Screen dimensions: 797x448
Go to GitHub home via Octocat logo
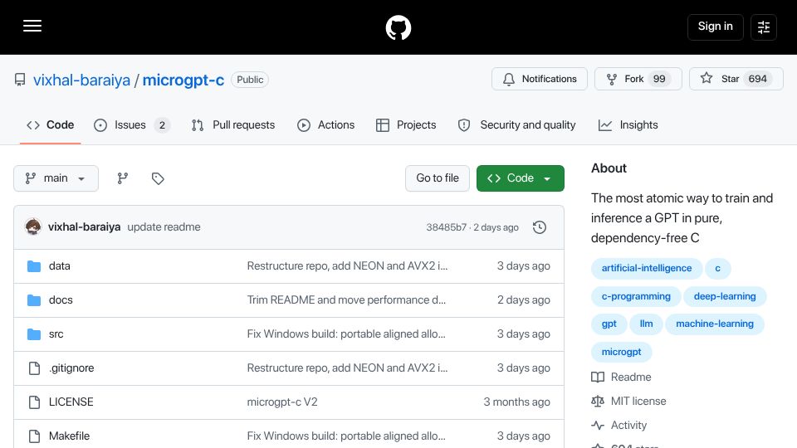click(398, 27)
